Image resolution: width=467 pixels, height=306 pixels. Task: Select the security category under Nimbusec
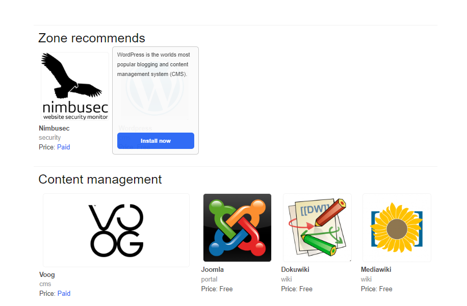tap(50, 137)
